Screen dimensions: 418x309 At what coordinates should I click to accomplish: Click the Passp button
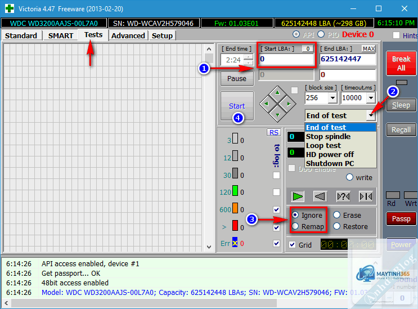[x=401, y=218]
